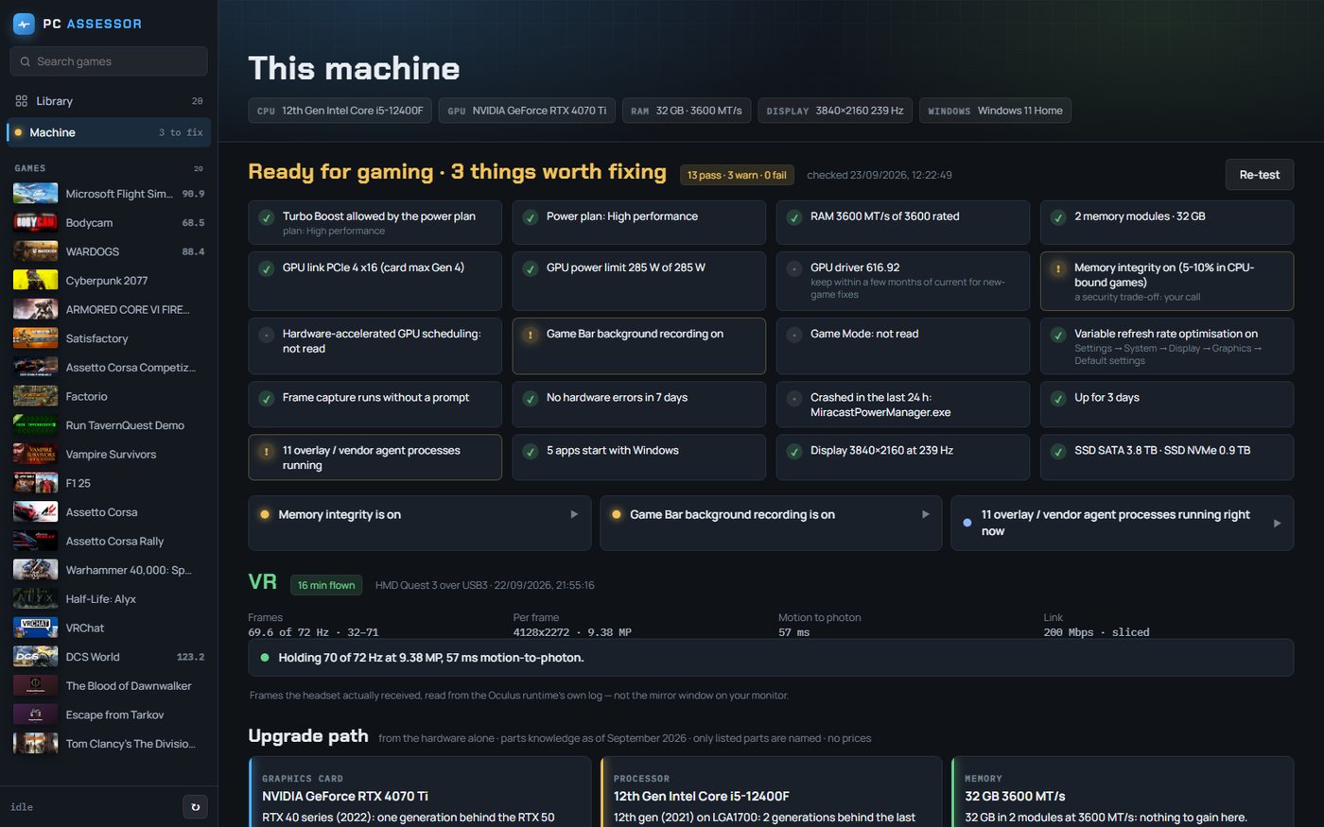The image size is (1324, 827).
Task: Click 'Up for 3 days' tile
Action: [1166, 404]
